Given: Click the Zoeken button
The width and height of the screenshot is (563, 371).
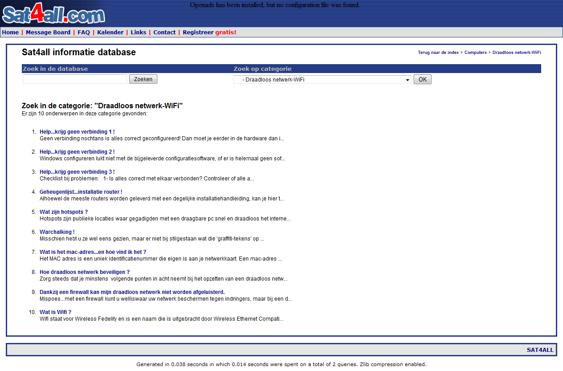Looking at the screenshot, I should [x=143, y=79].
